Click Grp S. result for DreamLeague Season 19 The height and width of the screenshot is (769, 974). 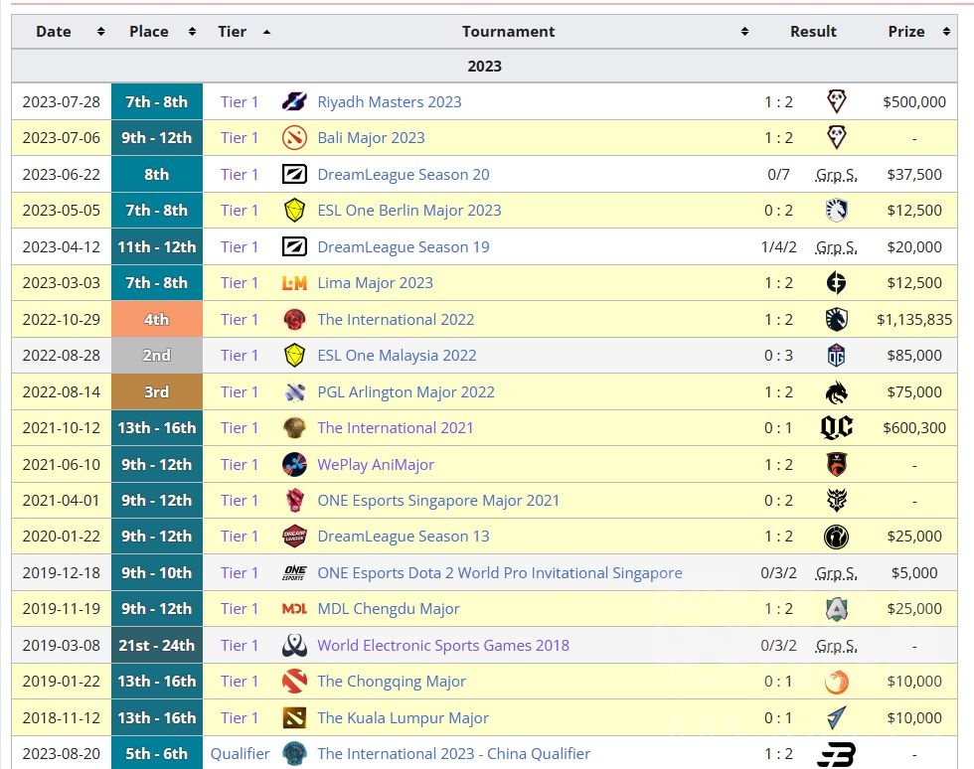tap(836, 247)
